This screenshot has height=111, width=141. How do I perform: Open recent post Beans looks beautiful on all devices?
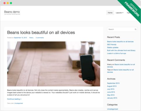pos(120,41)
